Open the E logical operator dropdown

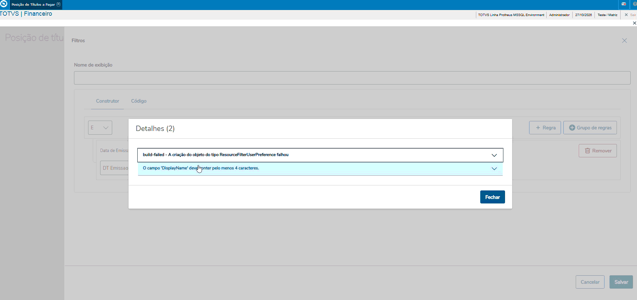100,128
